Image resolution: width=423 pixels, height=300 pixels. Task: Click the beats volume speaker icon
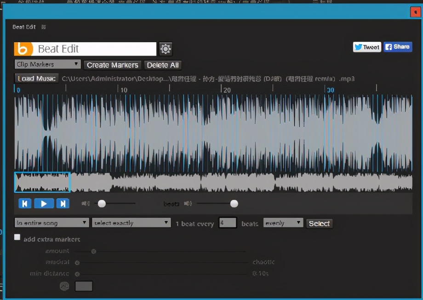(x=188, y=204)
